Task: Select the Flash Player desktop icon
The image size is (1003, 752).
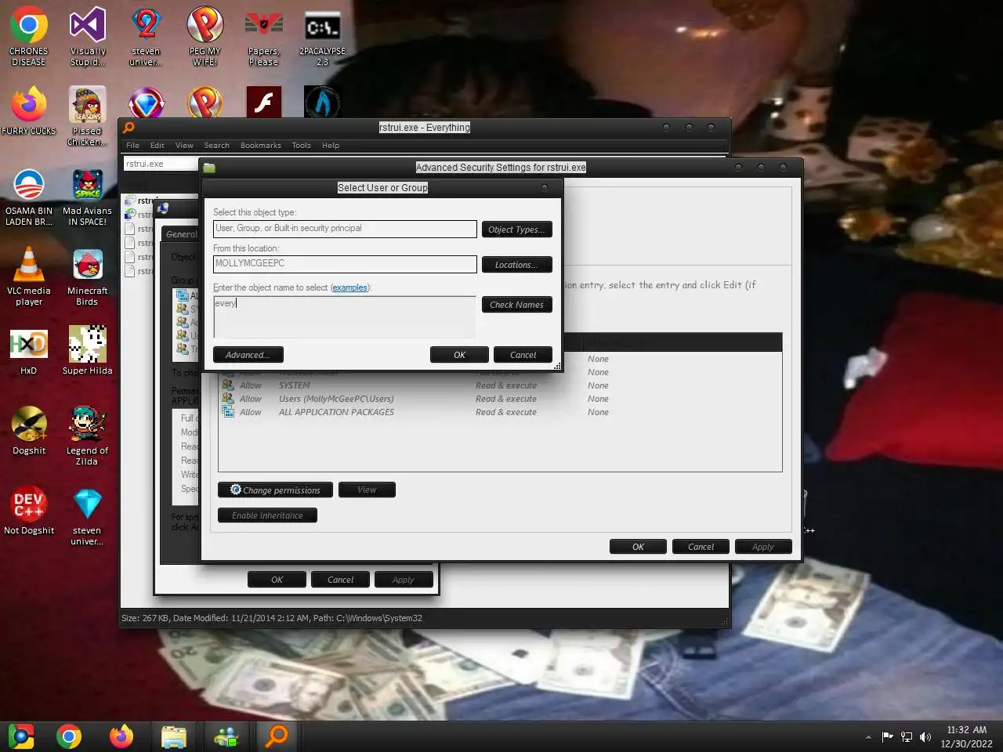Action: pyautogui.click(x=264, y=103)
